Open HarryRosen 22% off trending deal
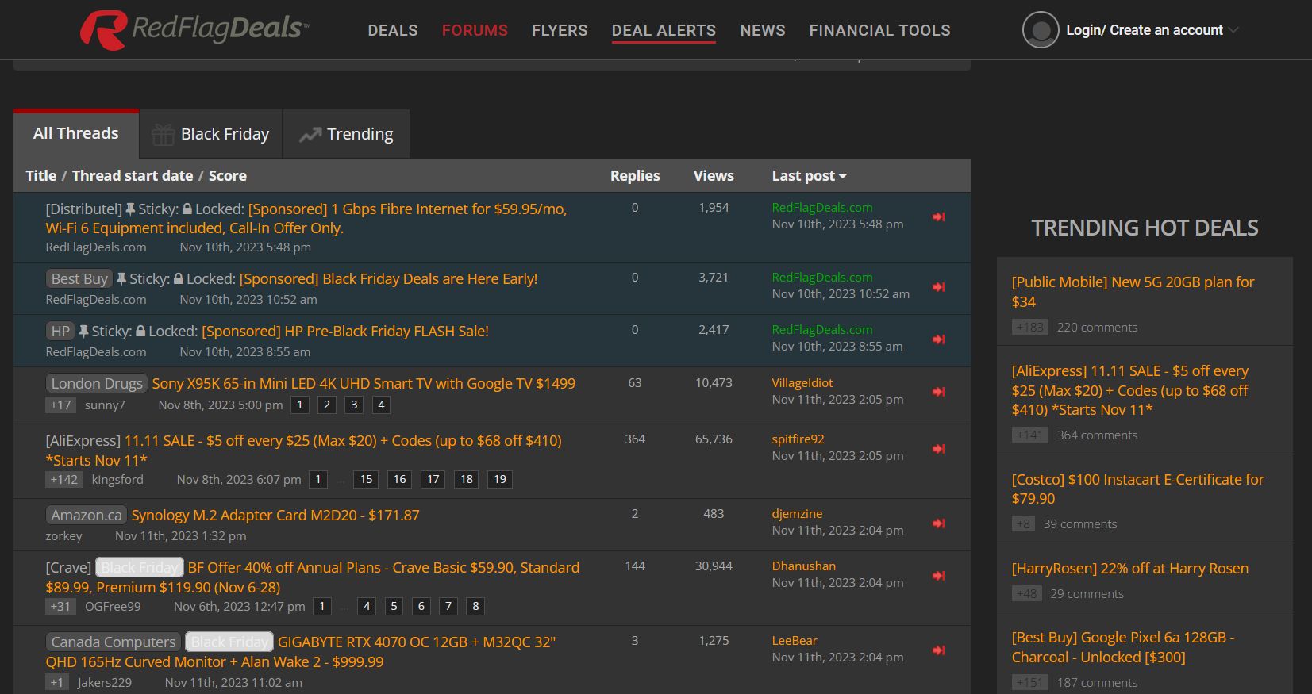 coord(1130,569)
